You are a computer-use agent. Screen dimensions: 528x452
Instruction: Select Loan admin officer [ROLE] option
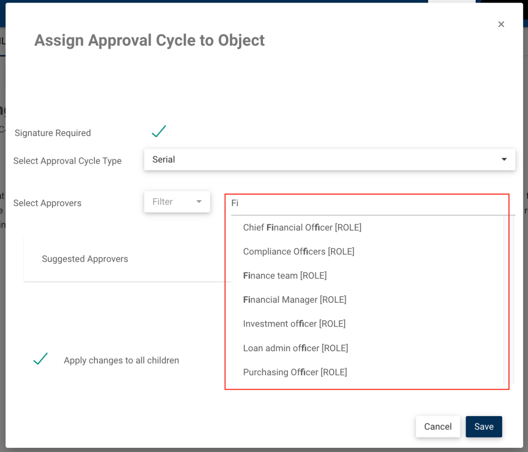(295, 348)
